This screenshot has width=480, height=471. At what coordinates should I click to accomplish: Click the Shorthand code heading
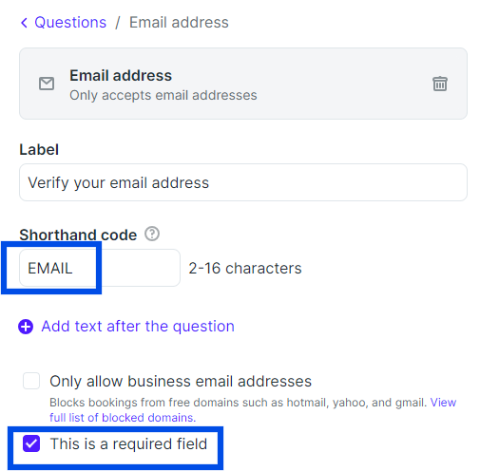pos(78,235)
